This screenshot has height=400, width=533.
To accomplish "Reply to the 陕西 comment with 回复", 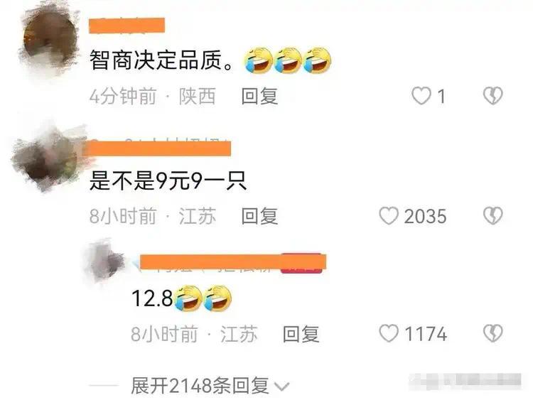I will 259,96.
